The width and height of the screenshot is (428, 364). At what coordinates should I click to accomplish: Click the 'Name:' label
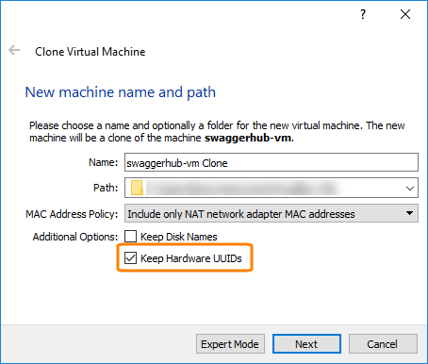point(103,162)
